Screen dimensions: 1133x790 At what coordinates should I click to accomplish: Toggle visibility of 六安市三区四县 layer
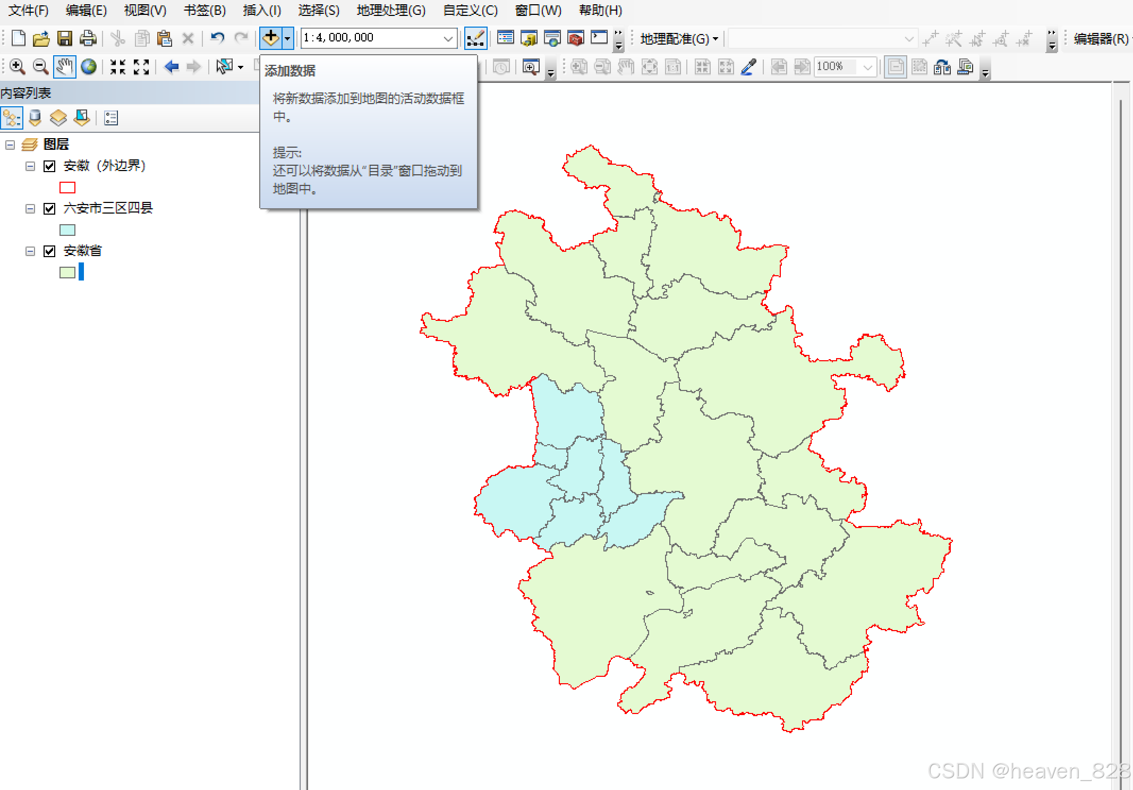pyautogui.click(x=49, y=209)
